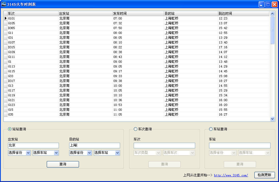The height and width of the screenshot is (182, 279).
Task: Select the D365 train row
Action: point(33,28)
